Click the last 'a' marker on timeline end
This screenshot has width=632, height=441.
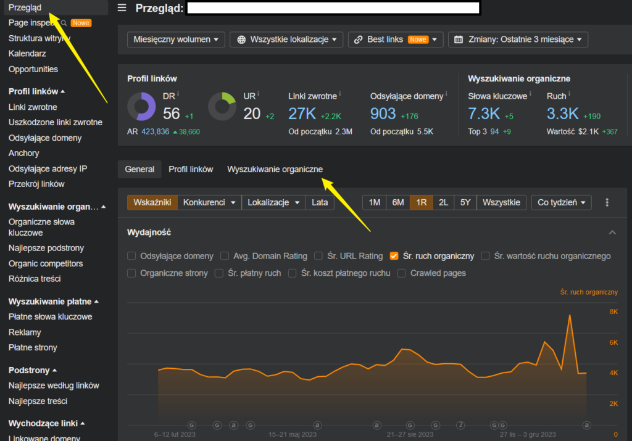pos(587,425)
